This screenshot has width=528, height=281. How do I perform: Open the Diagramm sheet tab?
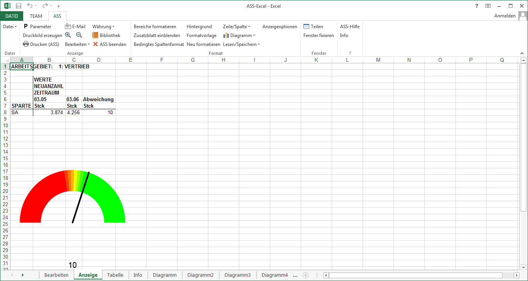(165, 275)
